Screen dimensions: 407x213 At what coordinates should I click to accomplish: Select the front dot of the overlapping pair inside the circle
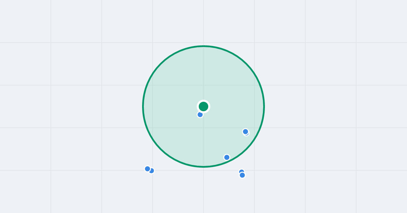(x=246, y=132)
